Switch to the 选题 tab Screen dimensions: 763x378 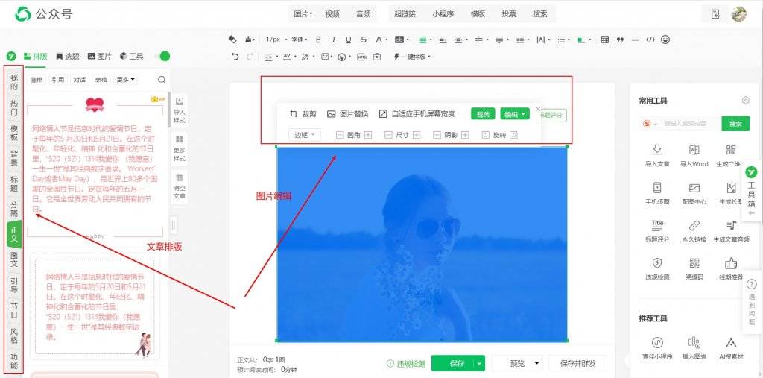tap(67, 57)
